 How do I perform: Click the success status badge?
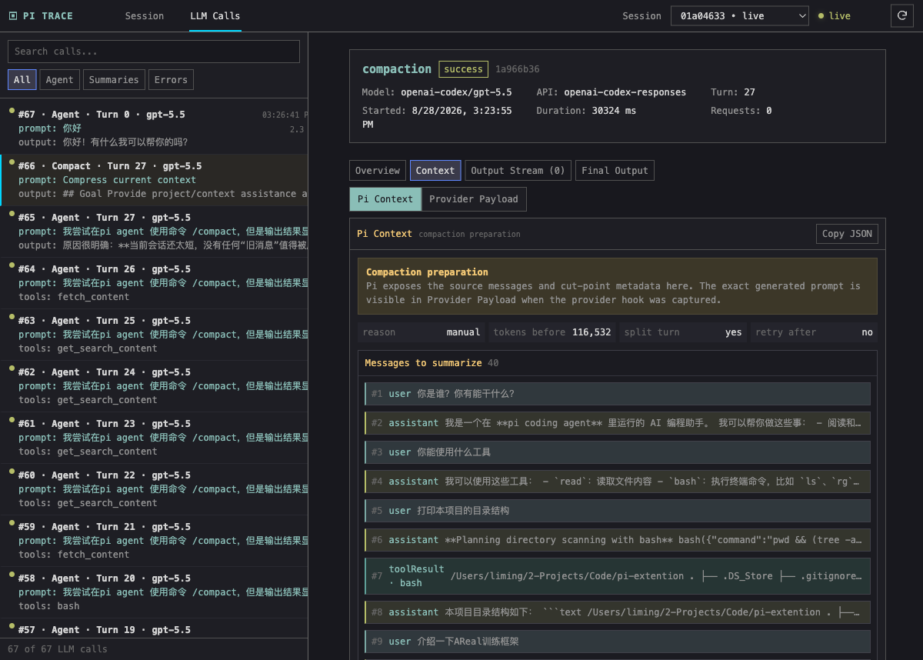click(x=464, y=69)
